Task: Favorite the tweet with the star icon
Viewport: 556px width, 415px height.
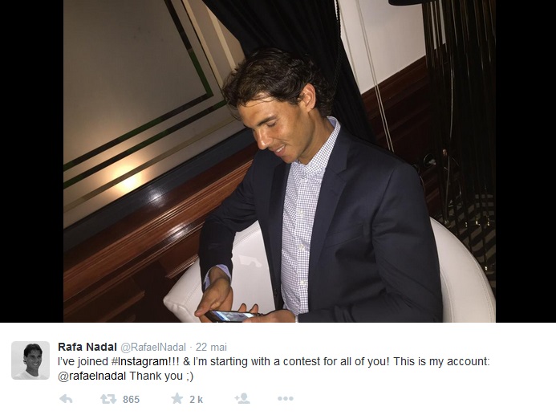Action: point(177,398)
